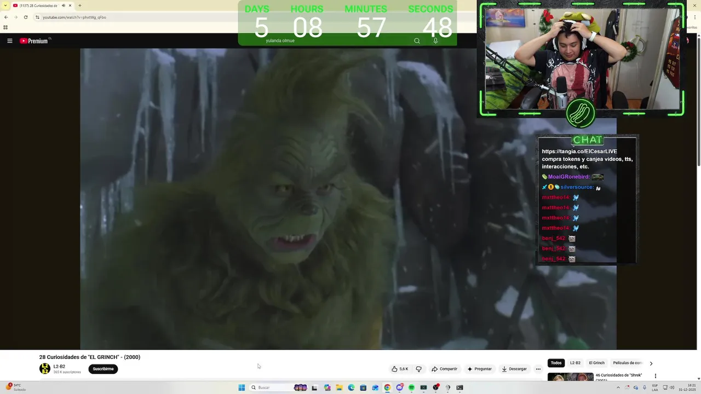This screenshot has width=701, height=394.
Task: Open Task View from the taskbar
Action: [314, 387]
